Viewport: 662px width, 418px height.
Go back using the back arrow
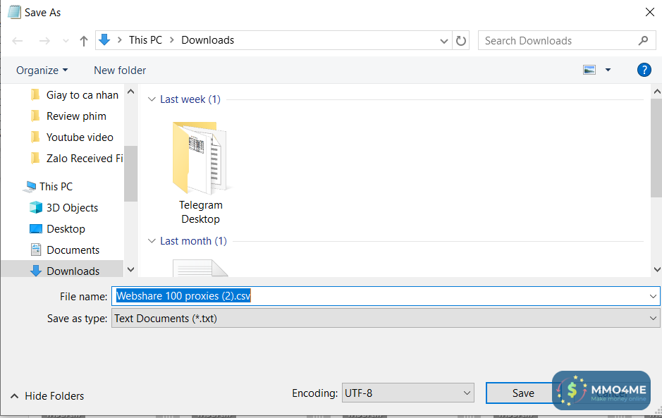point(18,41)
